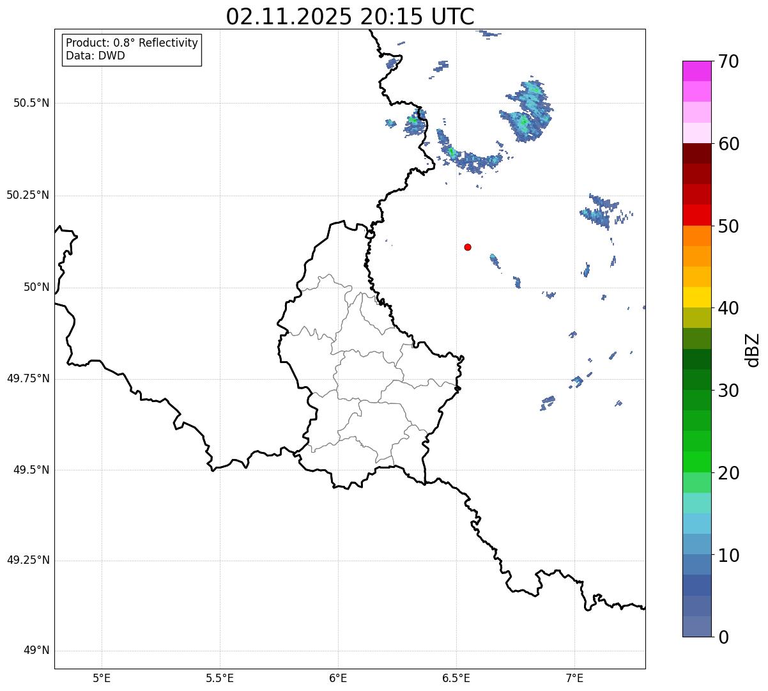Click the 70 tick on colorbar
The image size is (768, 691).
(x=728, y=61)
